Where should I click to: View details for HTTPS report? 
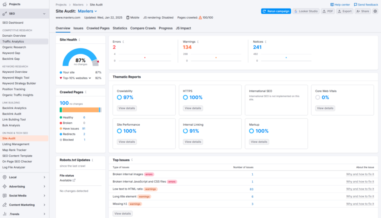click(x=193, y=108)
